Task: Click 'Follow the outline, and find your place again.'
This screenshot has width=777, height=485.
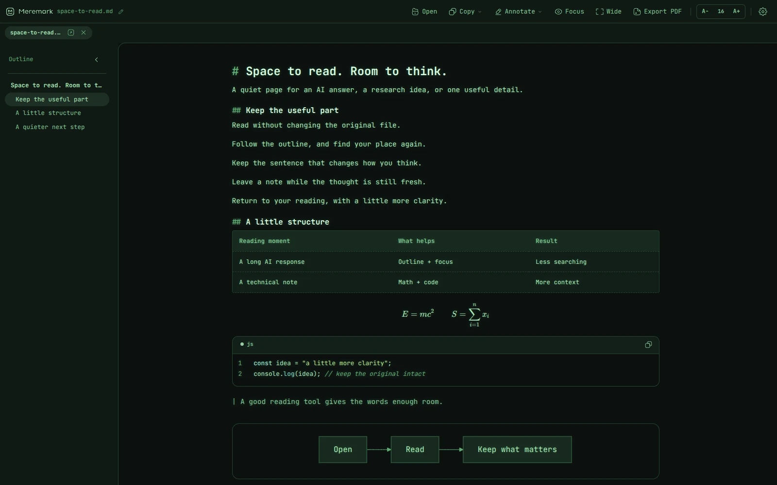Action: coord(329,145)
